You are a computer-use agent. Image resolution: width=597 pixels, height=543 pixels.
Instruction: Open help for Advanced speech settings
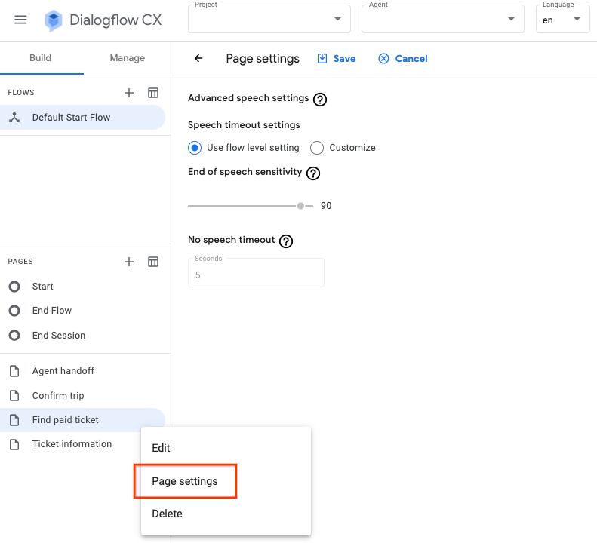click(320, 100)
